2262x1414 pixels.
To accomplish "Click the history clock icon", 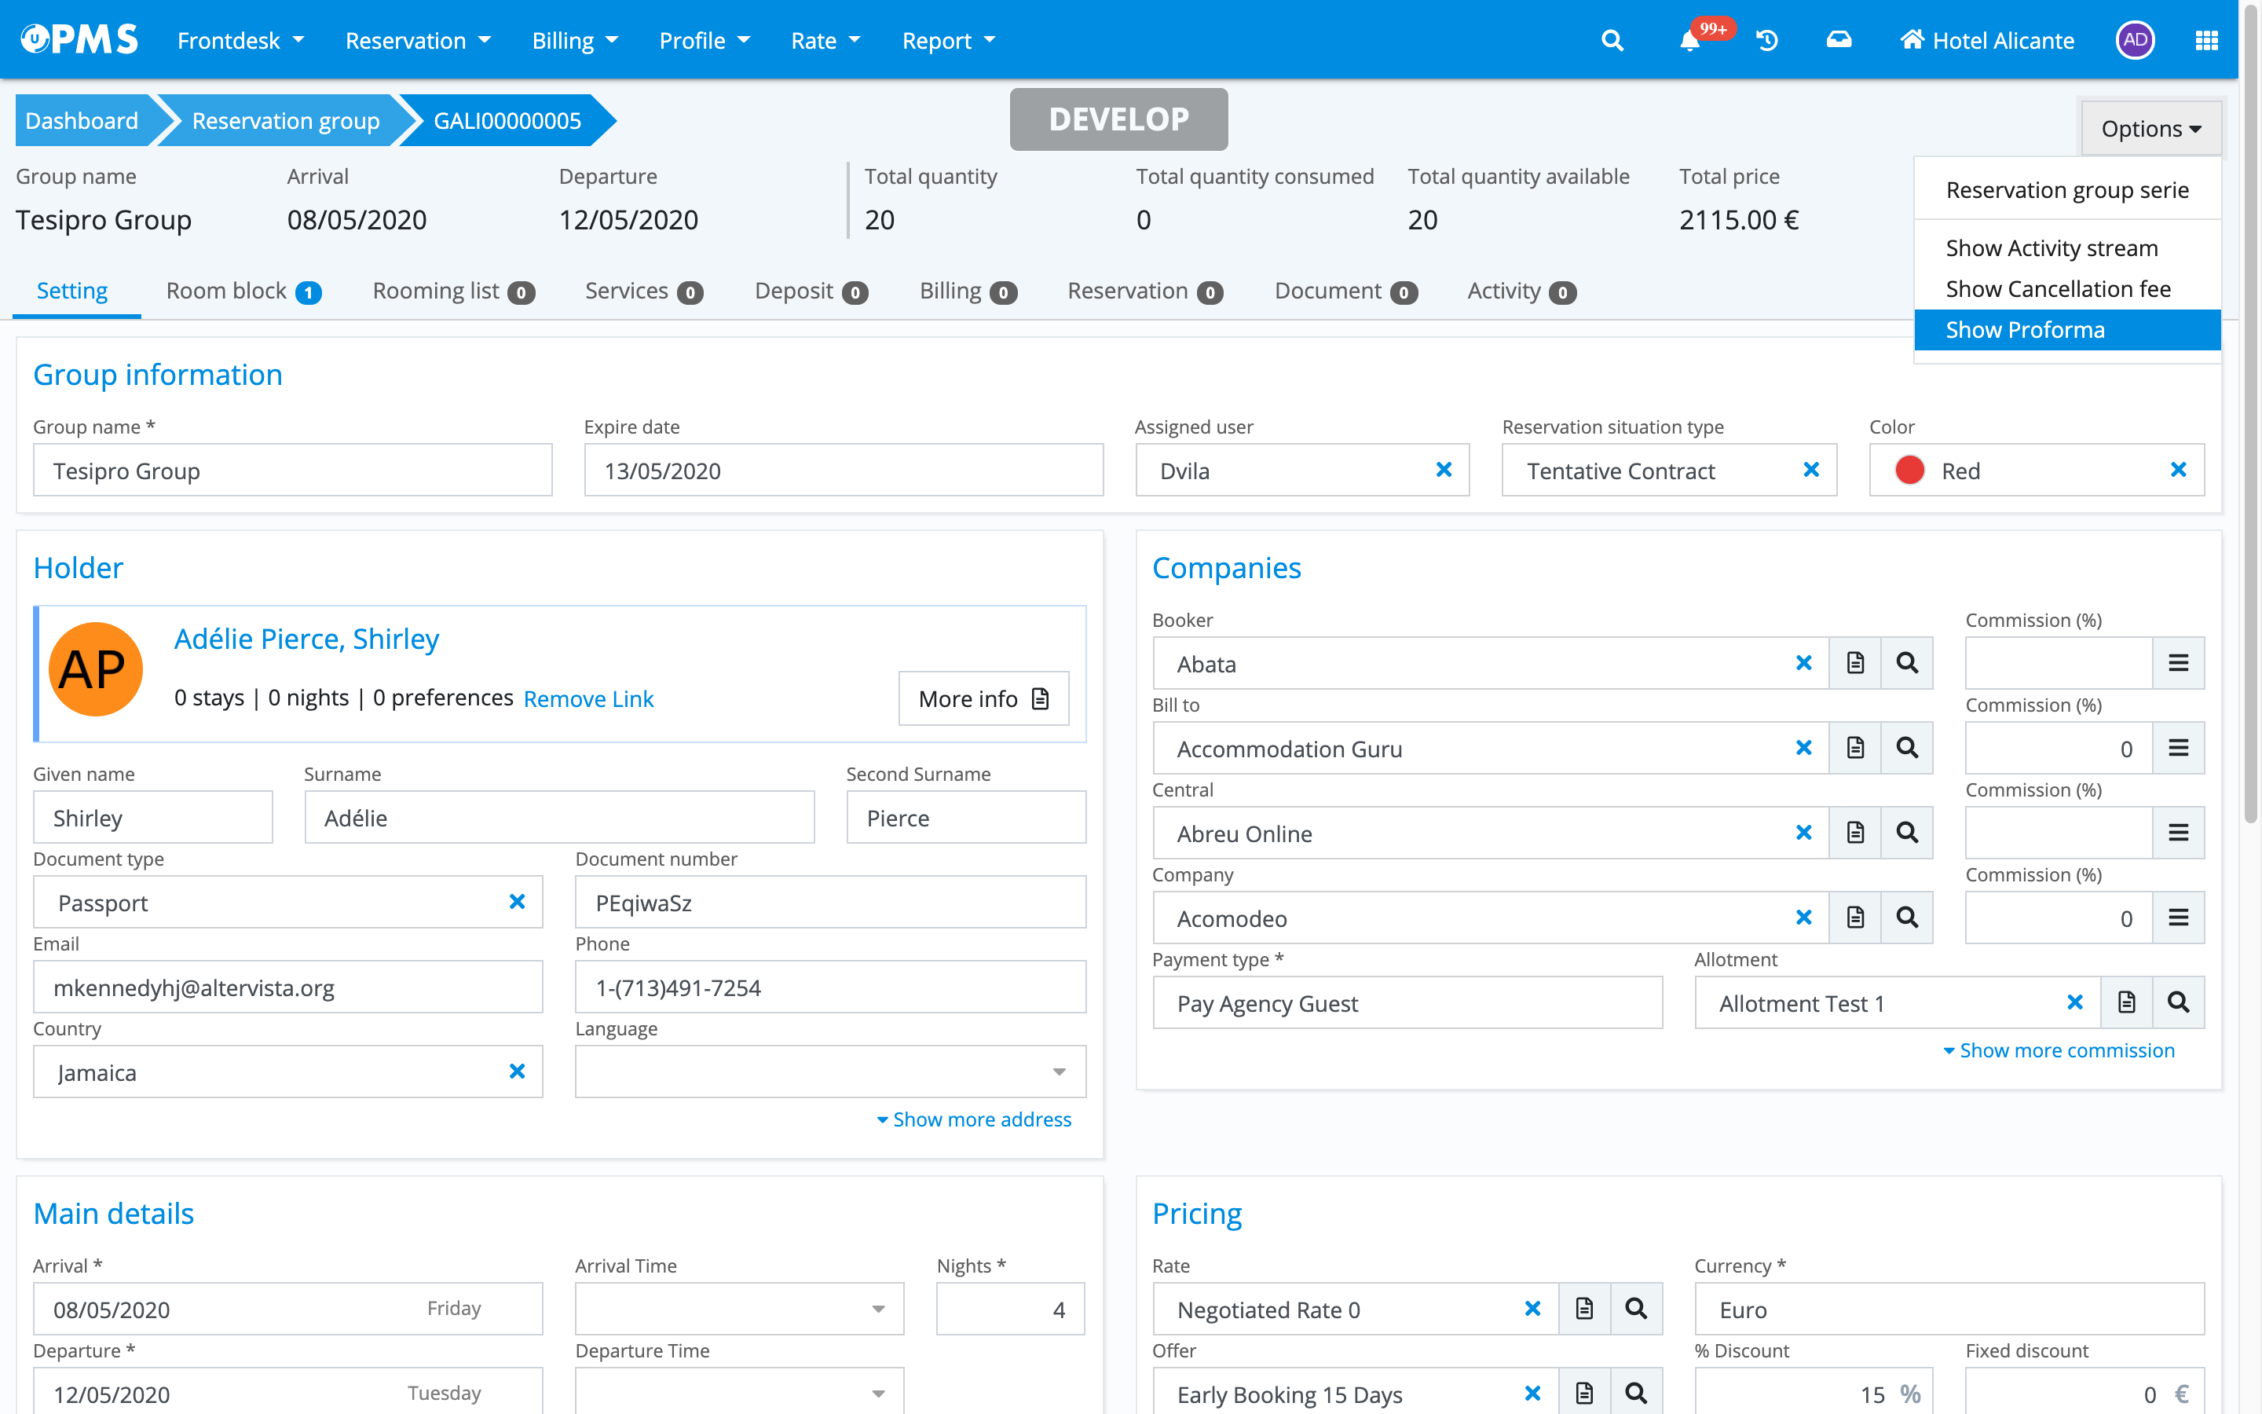I will click(x=1766, y=40).
